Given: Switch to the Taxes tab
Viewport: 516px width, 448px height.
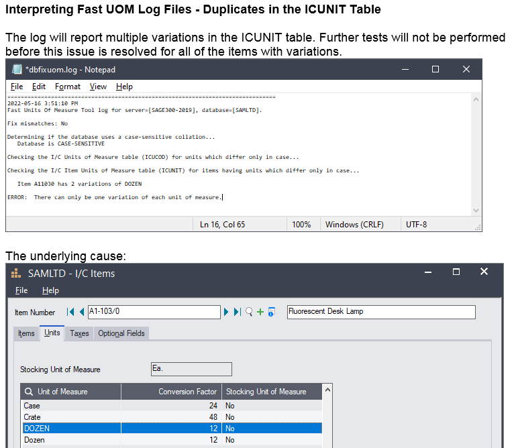Looking at the screenshot, I should point(79,333).
